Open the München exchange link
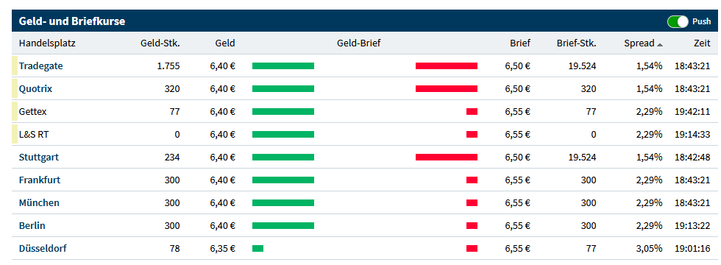The image size is (721, 265). (x=39, y=203)
